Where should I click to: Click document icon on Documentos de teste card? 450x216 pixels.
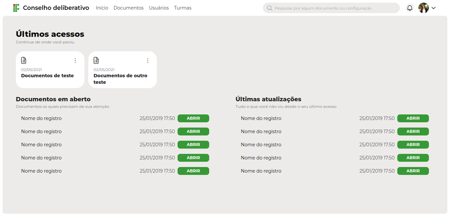coord(24,60)
